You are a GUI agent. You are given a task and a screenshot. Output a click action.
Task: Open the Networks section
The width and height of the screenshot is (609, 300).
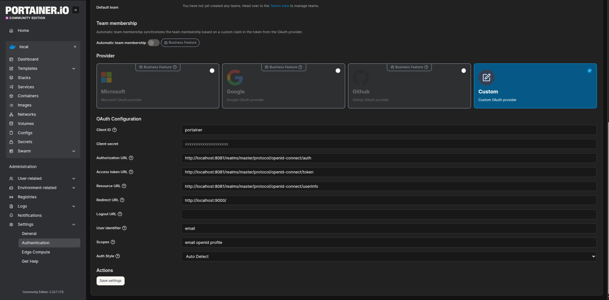(x=27, y=114)
